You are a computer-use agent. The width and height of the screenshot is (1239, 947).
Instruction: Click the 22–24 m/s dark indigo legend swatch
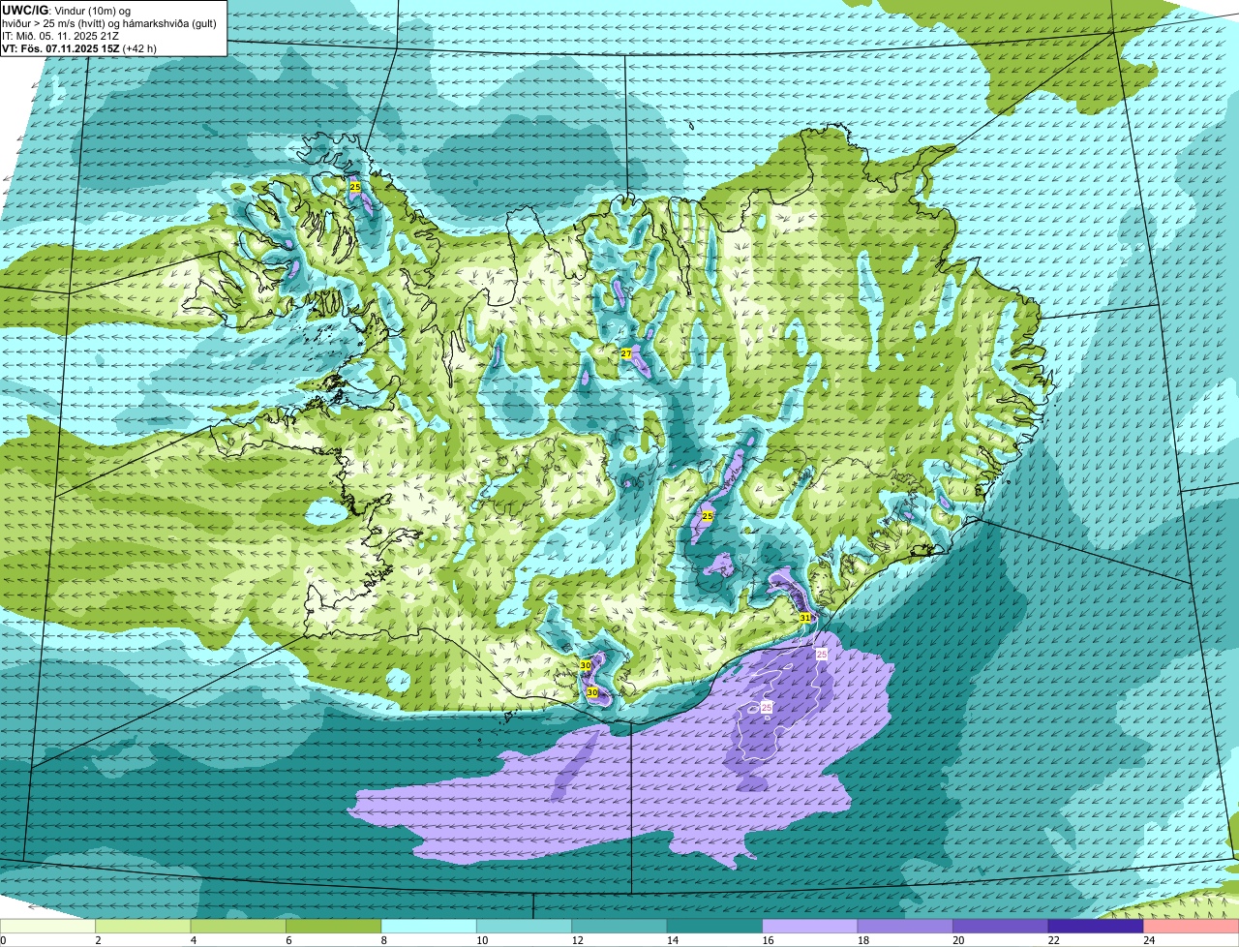1096,926
